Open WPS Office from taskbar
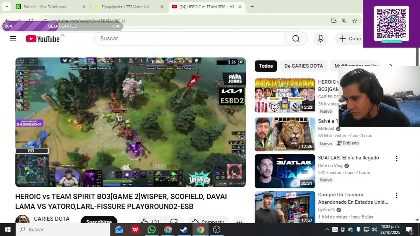This screenshot has width=420, height=236. click(135, 229)
